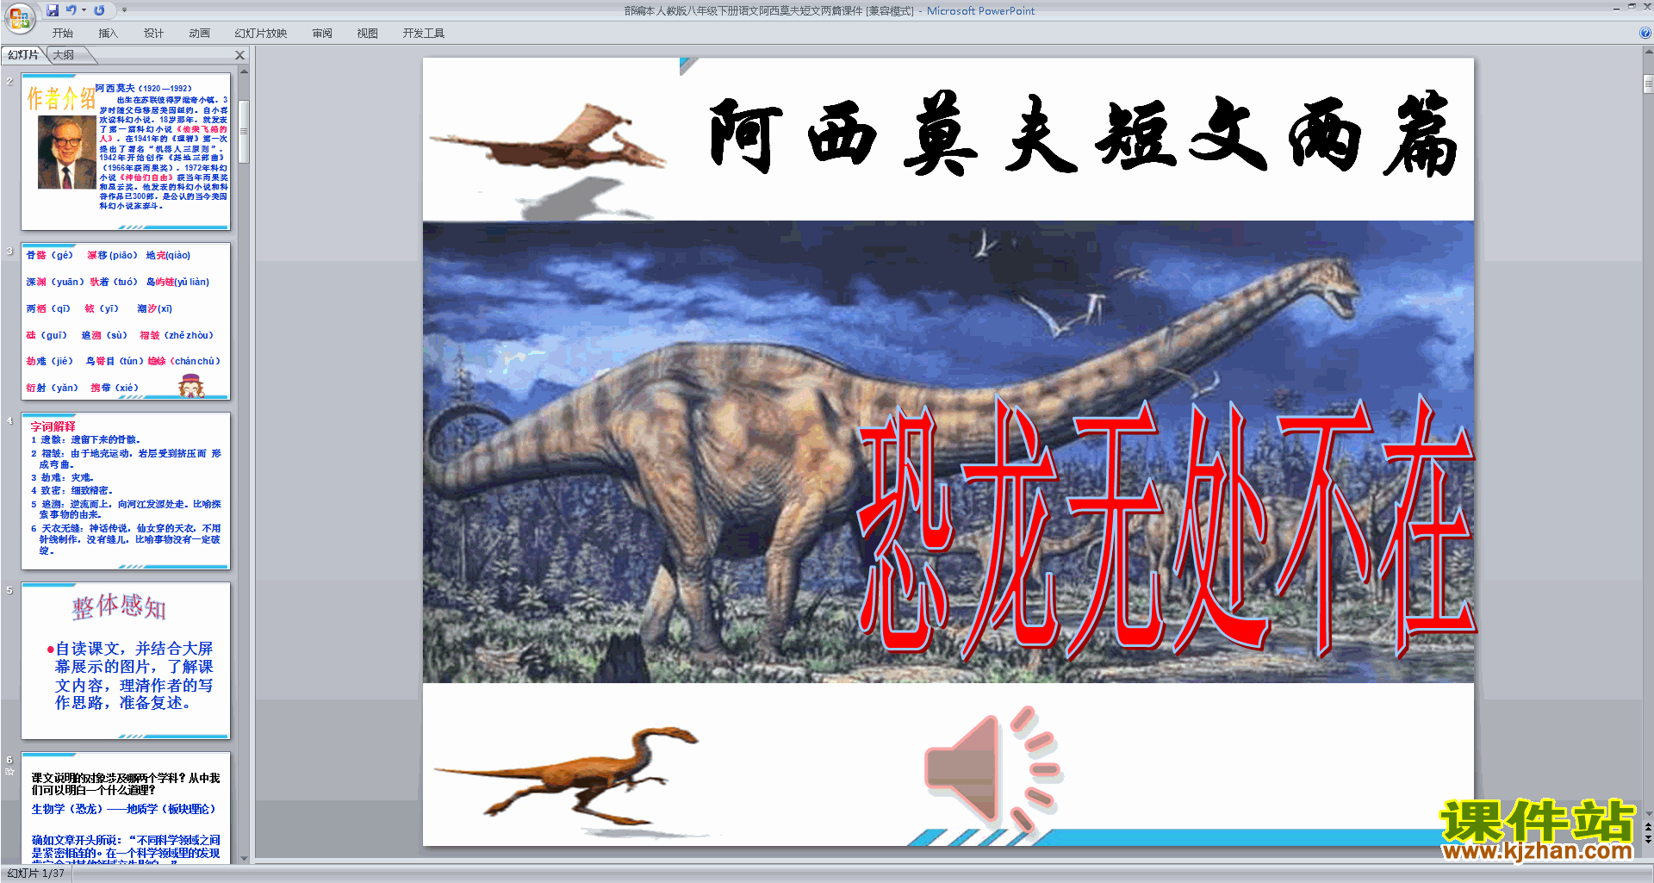Select the red WordArt 恐龙无处不在

pos(1166,527)
